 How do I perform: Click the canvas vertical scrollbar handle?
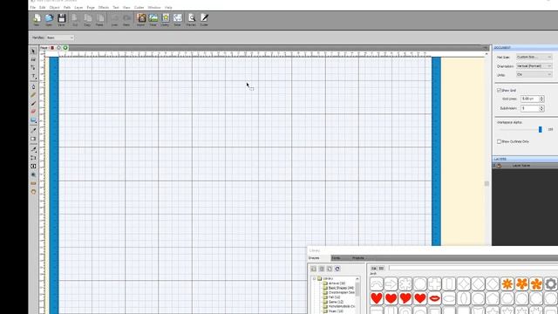pyautogui.click(x=487, y=184)
